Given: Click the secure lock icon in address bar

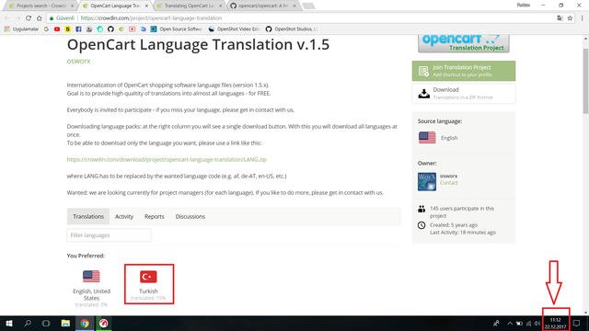Looking at the screenshot, I should [x=52, y=18].
